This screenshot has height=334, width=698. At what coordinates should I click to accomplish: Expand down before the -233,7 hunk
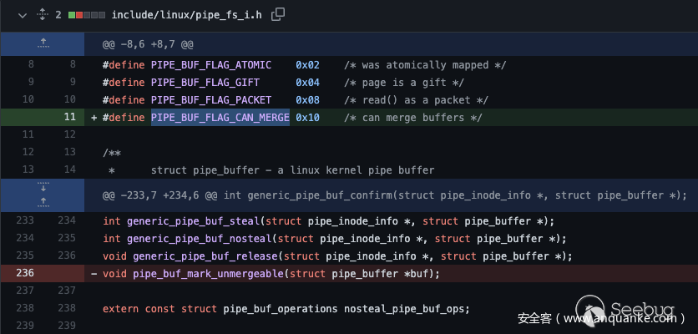click(42, 187)
